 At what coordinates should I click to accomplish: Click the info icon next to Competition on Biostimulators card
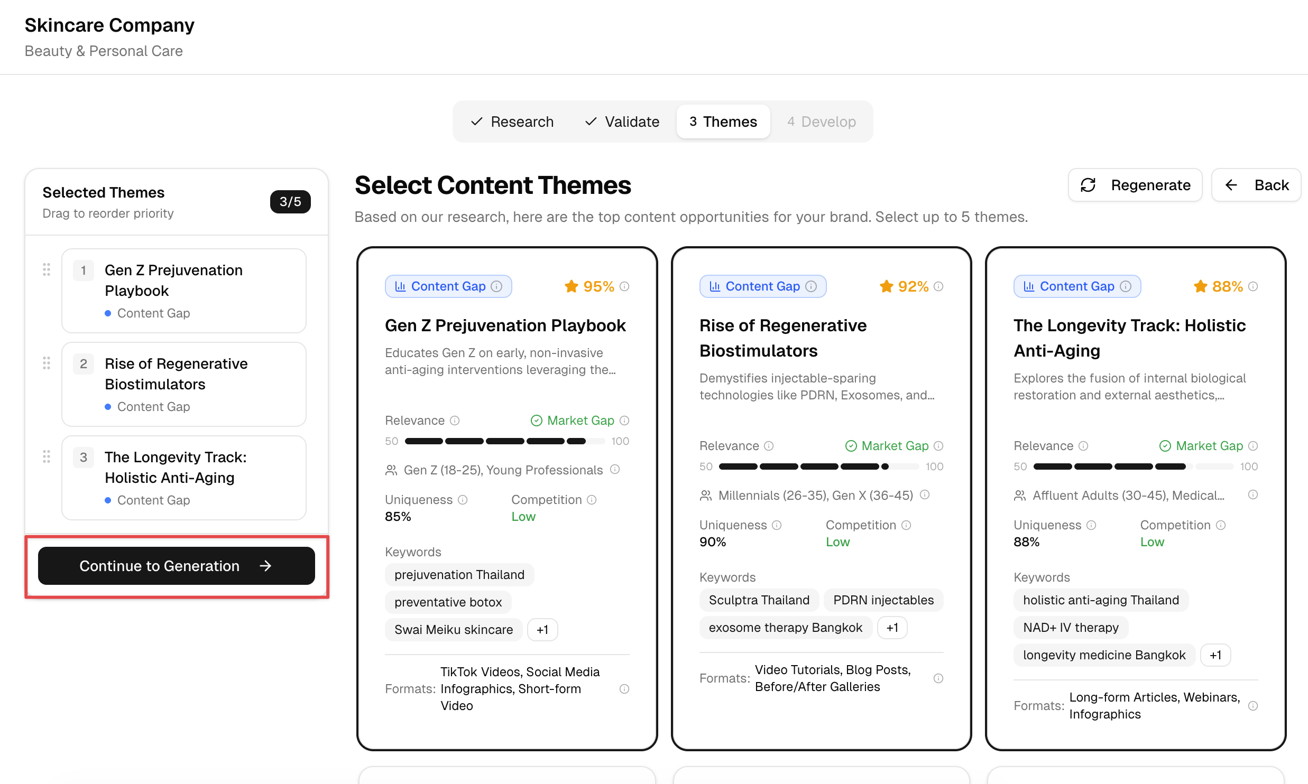click(x=907, y=525)
